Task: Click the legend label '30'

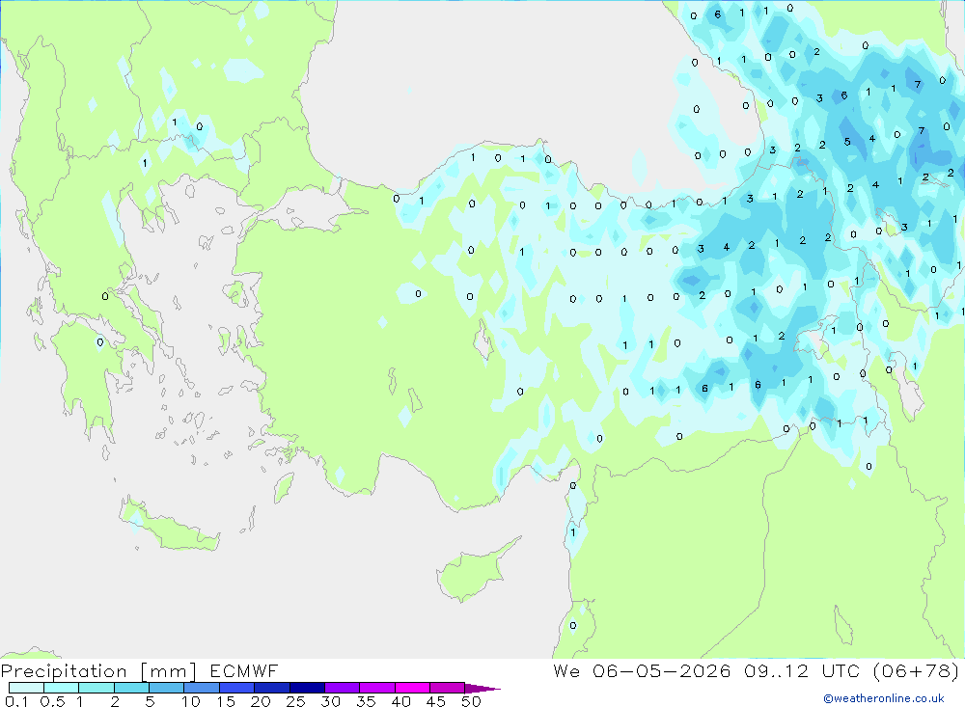Action: 331,701
